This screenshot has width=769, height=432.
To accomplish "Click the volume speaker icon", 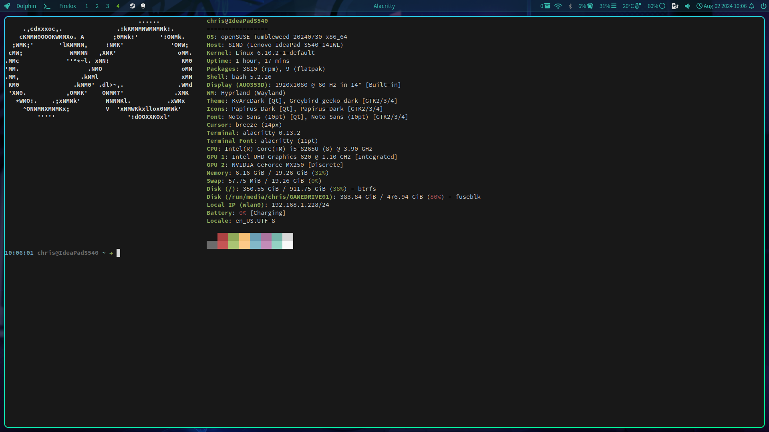I will coord(687,6).
